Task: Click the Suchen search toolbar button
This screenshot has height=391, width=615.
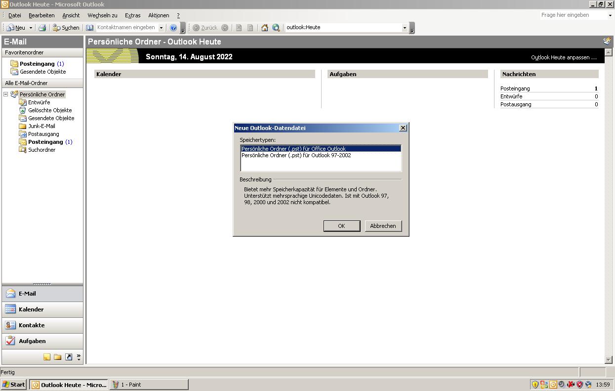Action: [66, 28]
